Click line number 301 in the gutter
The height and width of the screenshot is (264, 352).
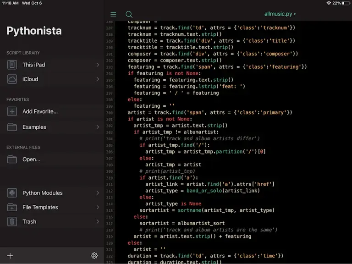pyautogui.click(x=110, y=119)
